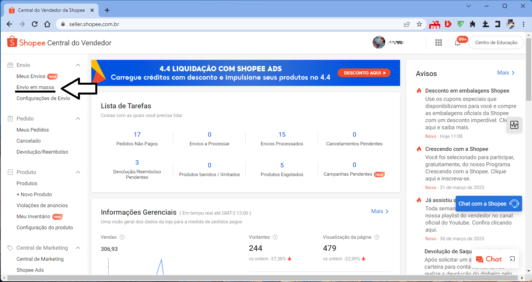The width and height of the screenshot is (532, 282).
Task: Open Cancelado orders in sidebar
Action: tap(29, 141)
